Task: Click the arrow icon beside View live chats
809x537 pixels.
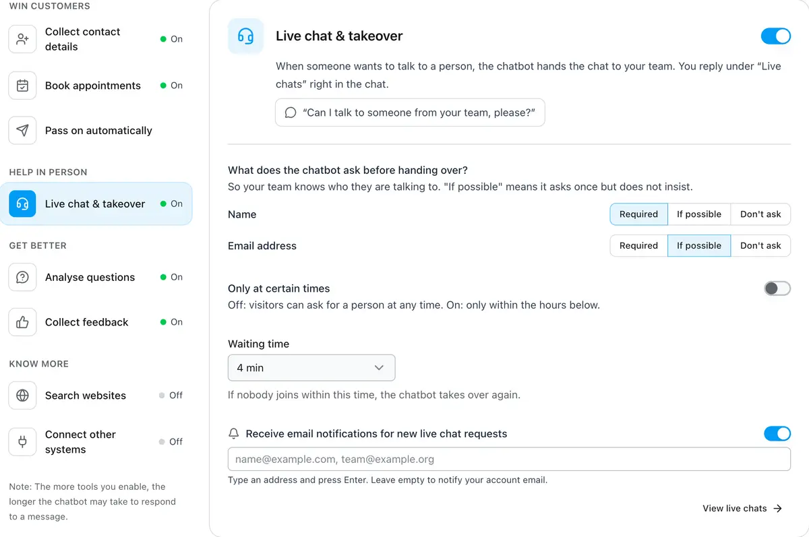Action: coord(777,509)
